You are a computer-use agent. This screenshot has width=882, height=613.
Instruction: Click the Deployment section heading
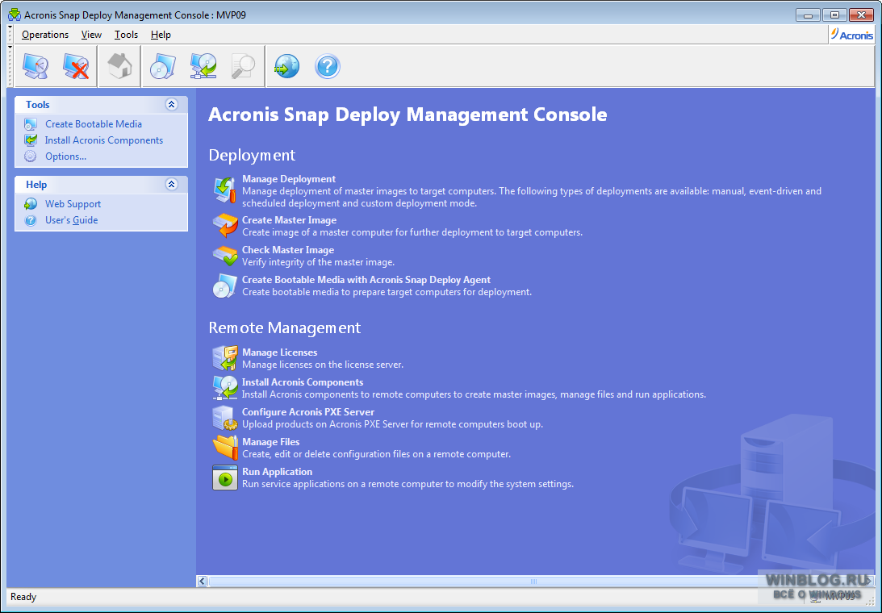click(x=252, y=155)
